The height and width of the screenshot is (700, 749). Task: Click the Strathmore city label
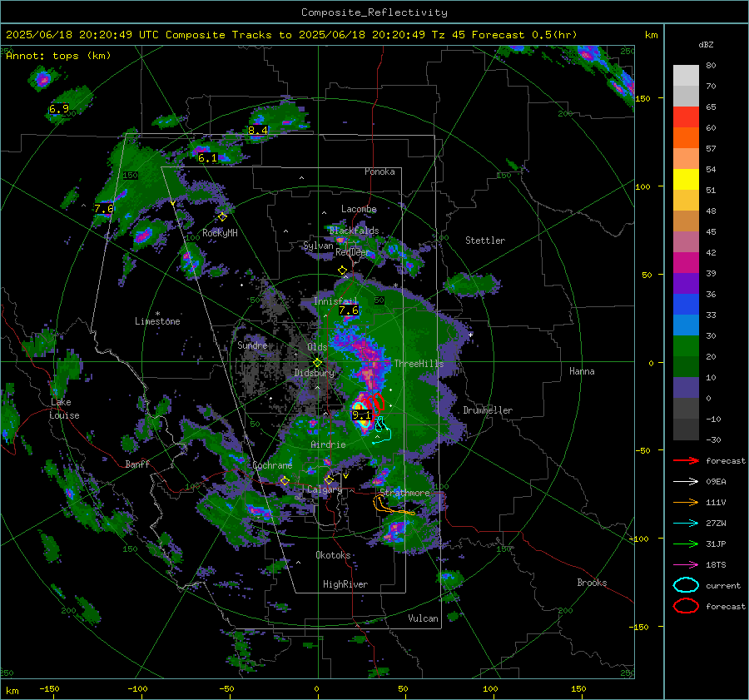(404, 493)
